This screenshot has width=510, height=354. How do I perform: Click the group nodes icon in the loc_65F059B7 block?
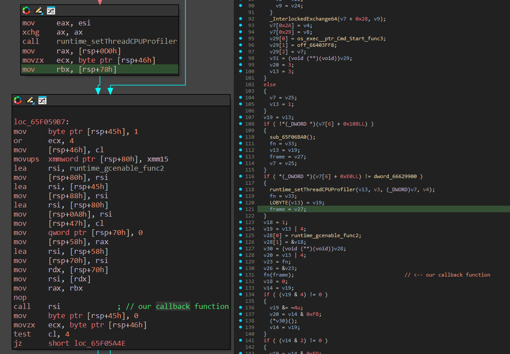pyautogui.click(x=42, y=100)
